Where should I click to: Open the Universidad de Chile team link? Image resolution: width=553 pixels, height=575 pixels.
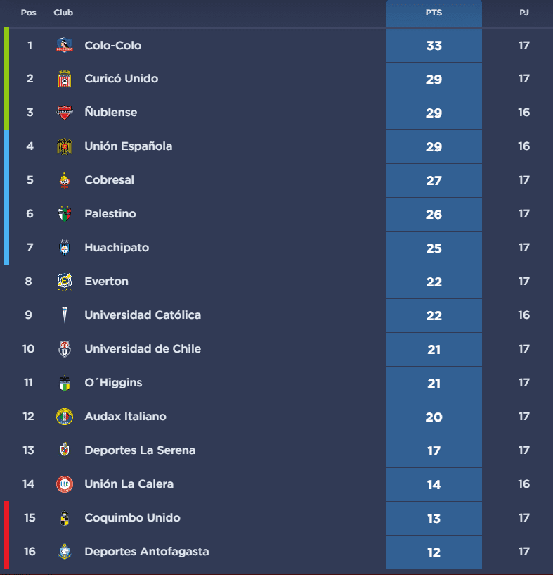click(x=143, y=349)
